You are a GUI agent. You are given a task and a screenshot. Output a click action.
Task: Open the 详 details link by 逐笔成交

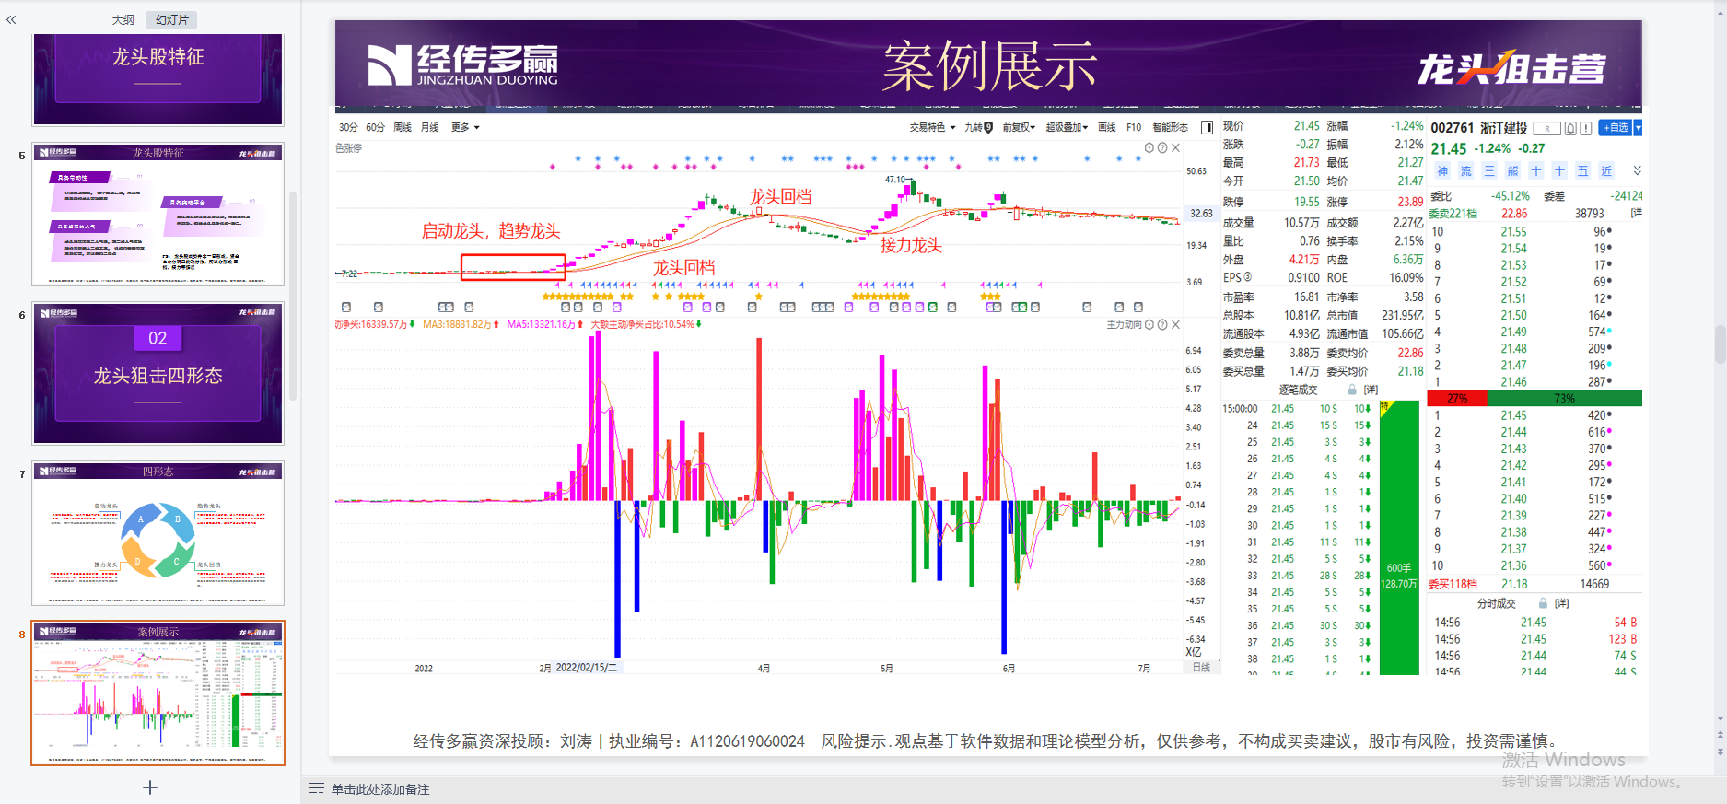(x=1371, y=390)
